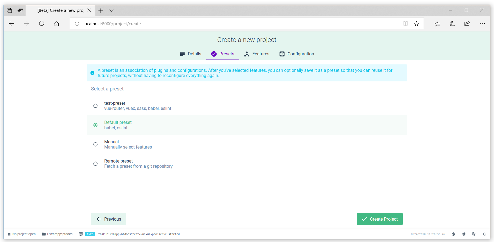Click the INFO log badge
Screen dimensions: 494x242
click(90, 234)
